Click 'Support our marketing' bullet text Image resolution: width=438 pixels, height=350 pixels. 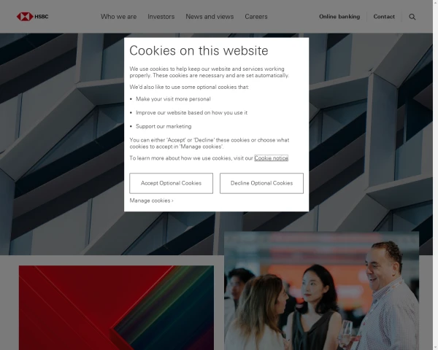click(x=164, y=126)
